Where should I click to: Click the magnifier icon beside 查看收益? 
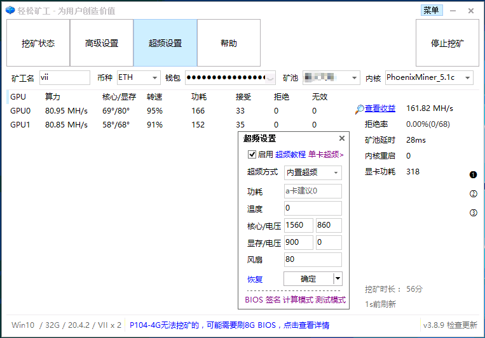(360, 109)
